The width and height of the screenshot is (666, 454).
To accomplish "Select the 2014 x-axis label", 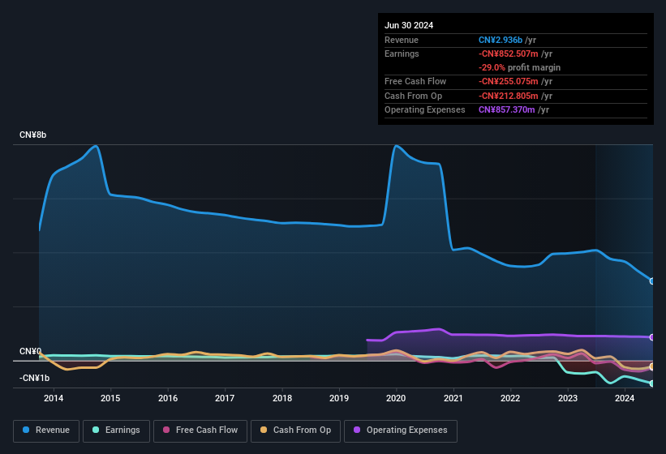I will pyautogui.click(x=54, y=398).
